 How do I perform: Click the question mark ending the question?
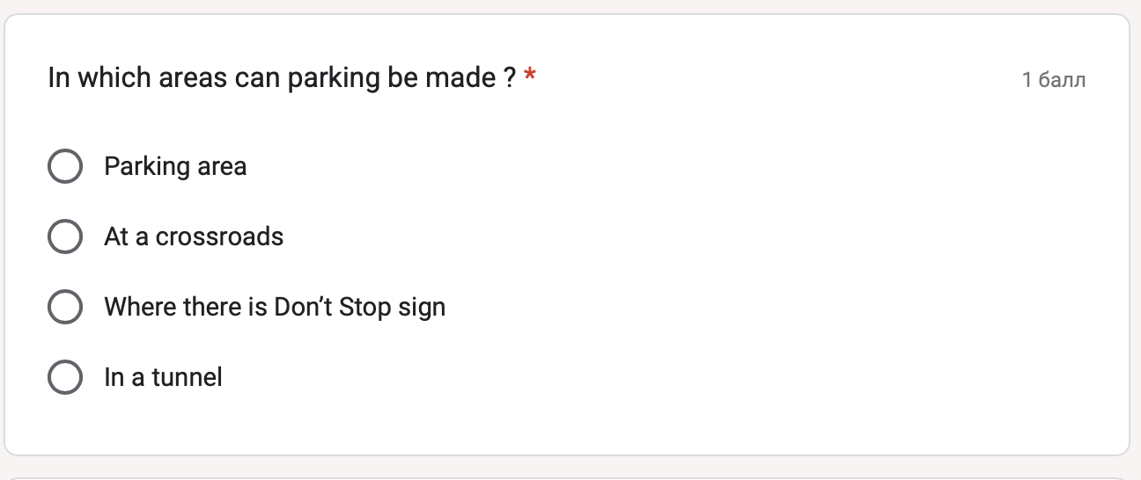(x=510, y=78)
